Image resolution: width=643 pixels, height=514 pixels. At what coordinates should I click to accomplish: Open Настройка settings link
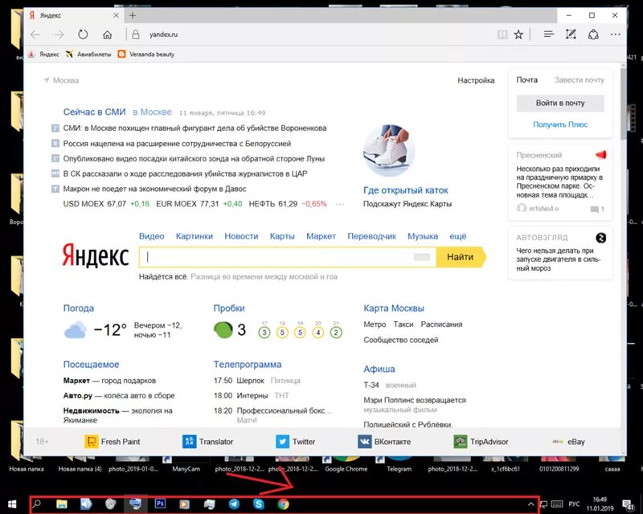pos(476,80)
